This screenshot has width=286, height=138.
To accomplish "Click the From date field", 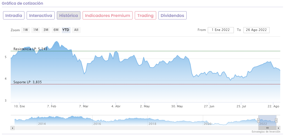I will click(221, 30).
